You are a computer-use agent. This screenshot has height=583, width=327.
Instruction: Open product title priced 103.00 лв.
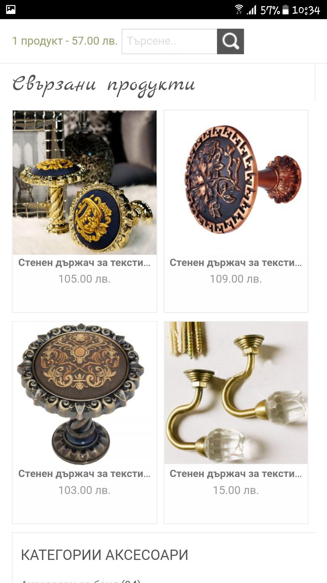[84, 474]
